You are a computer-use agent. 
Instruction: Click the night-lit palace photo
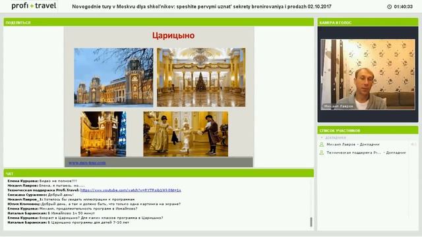point(103,134)
